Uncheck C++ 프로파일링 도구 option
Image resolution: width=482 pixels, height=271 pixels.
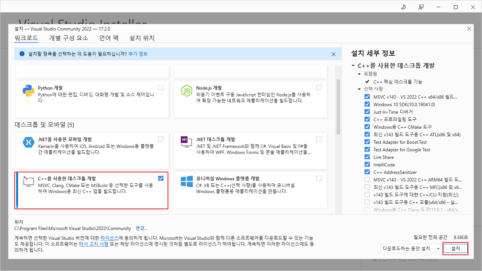click(x=367, y=119)
